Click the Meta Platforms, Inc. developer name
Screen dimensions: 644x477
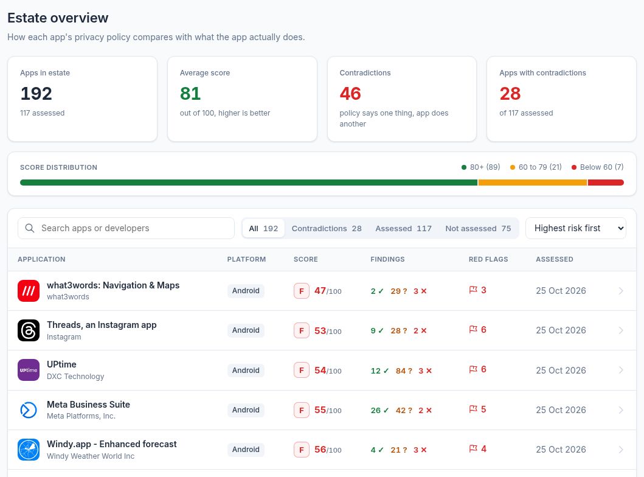click(81, 416)
